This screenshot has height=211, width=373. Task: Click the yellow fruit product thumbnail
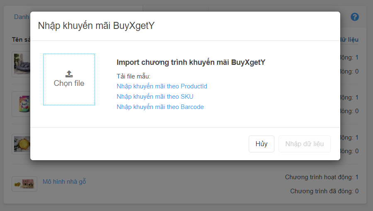(22, 144)
